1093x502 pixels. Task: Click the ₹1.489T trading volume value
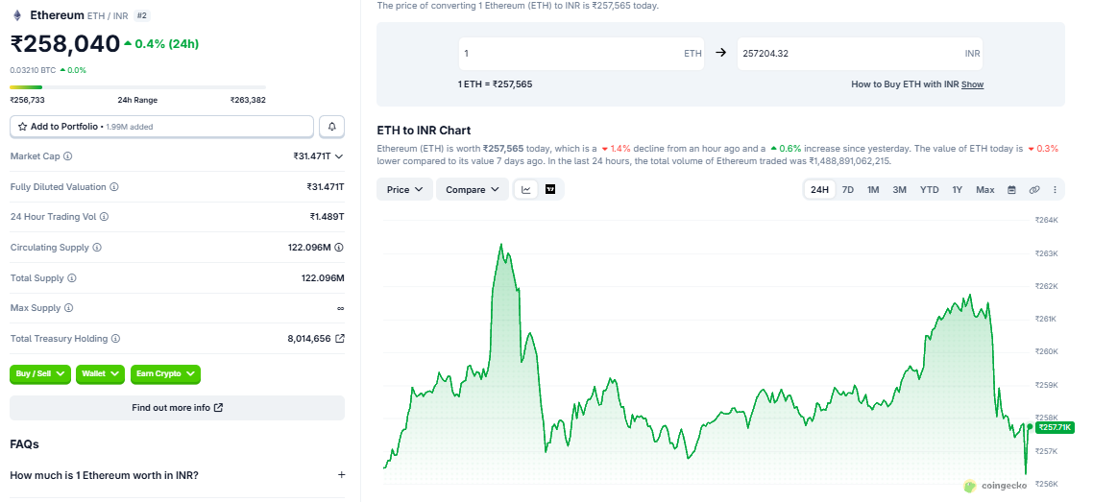[327, 217]
